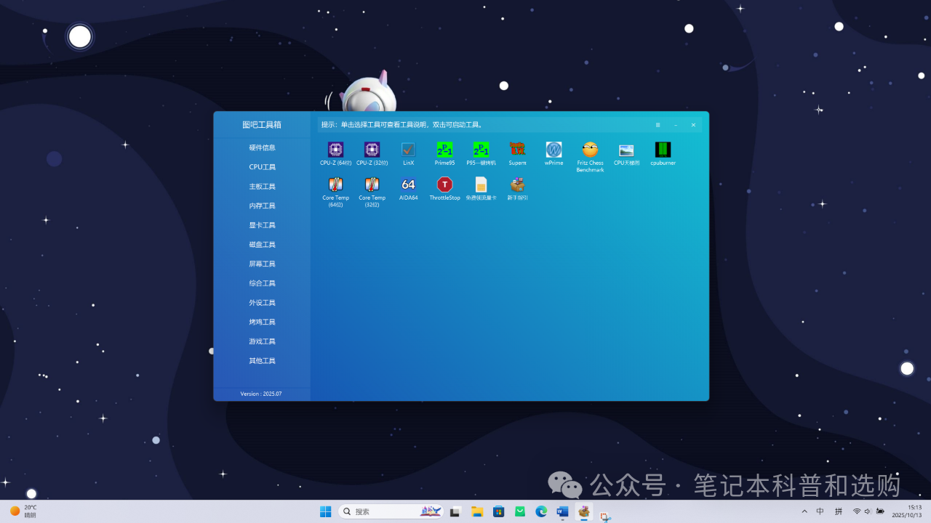The width and height of the screenshot is (931, 523).
Task: Select the AIDA64 icon
Action: click(x=408, y=185)
